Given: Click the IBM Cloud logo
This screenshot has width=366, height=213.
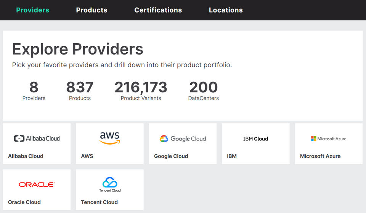Looking at the screenshot, I should 255,139.
